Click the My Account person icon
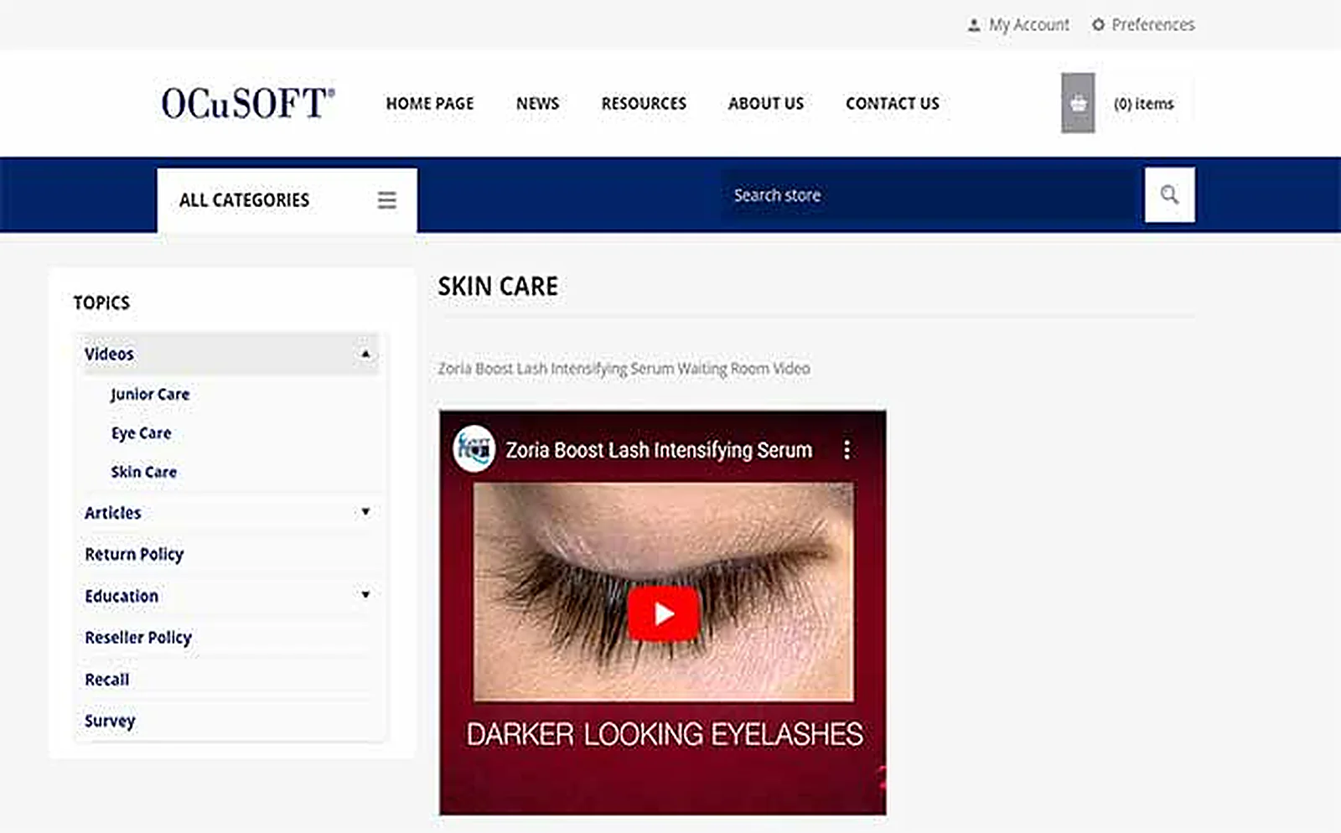Viewport: 1341px width, 833px height. [974, 25]
